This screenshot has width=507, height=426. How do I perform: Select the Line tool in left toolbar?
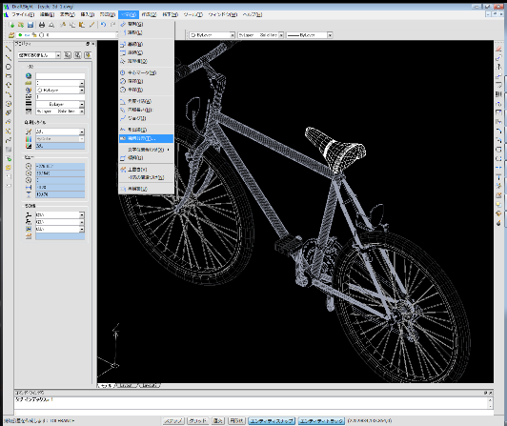(9, 49)
